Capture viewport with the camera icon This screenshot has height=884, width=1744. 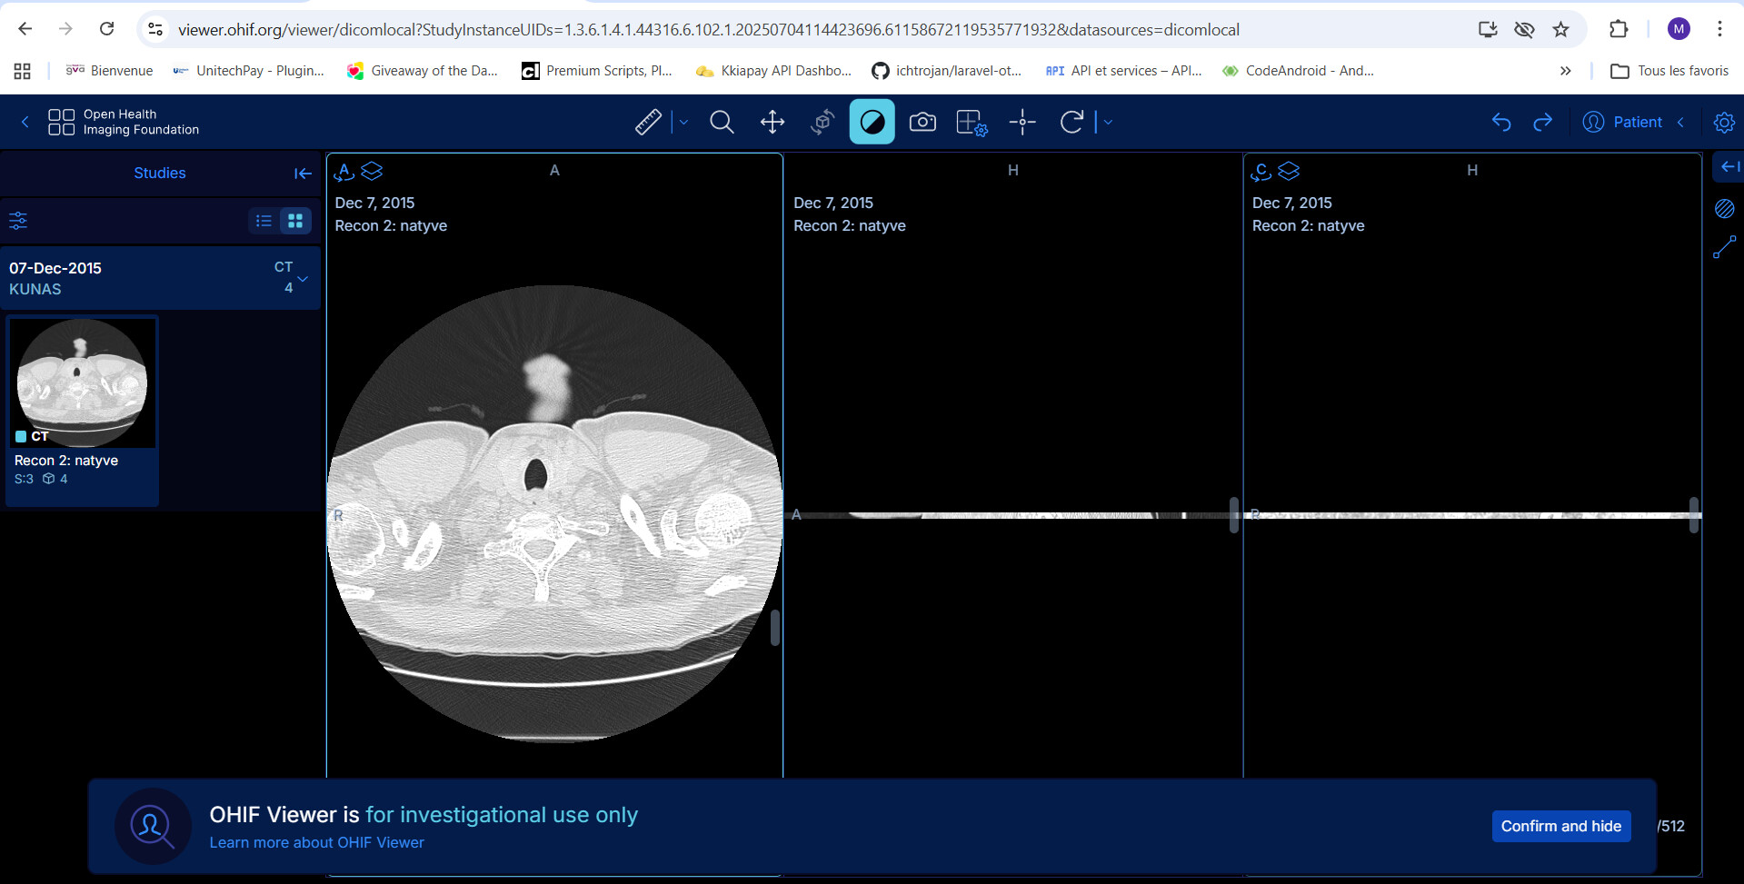[x=922, y=122]
